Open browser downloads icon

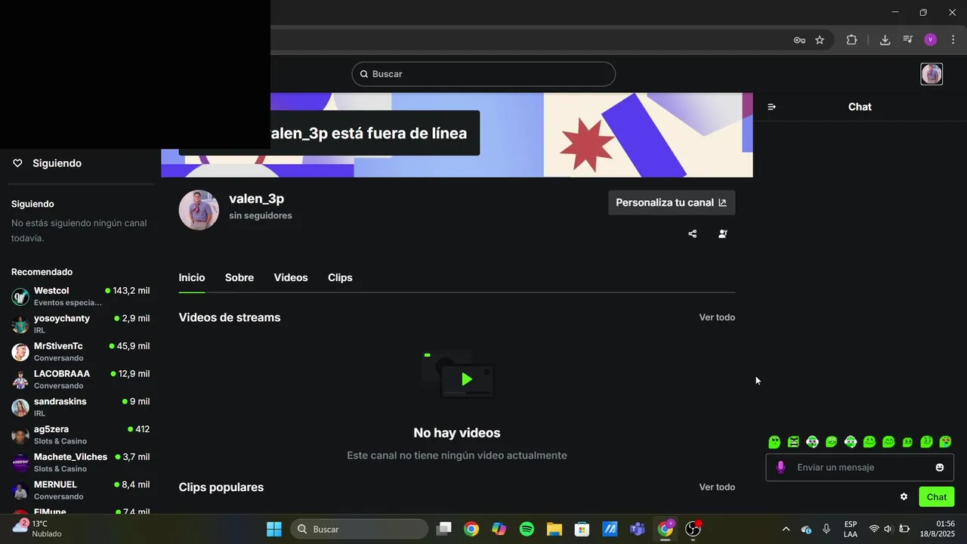tap(885, 40)
